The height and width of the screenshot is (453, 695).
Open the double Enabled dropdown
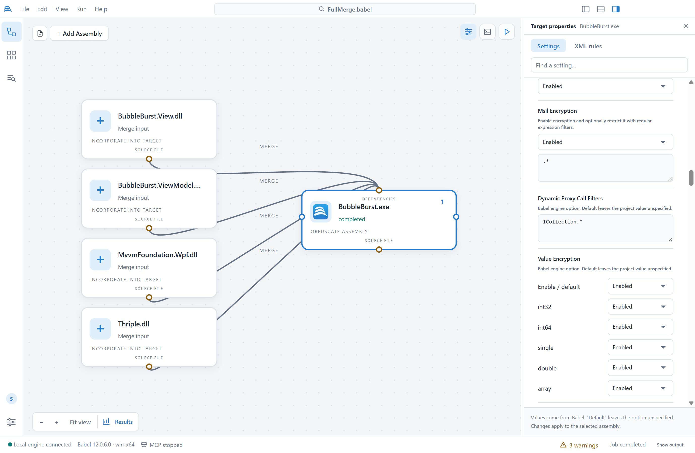(x=640, y=367)
